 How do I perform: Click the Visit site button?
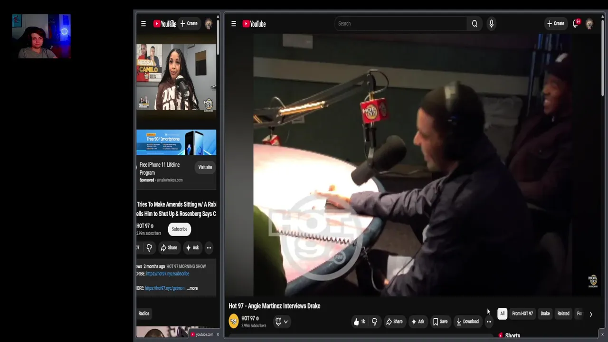point(205,167)
